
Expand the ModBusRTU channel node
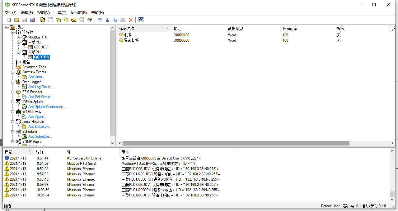[x=19, y=37]
